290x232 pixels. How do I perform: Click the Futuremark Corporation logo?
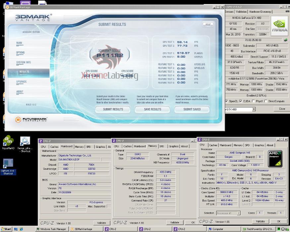click(x=31, y=120)
